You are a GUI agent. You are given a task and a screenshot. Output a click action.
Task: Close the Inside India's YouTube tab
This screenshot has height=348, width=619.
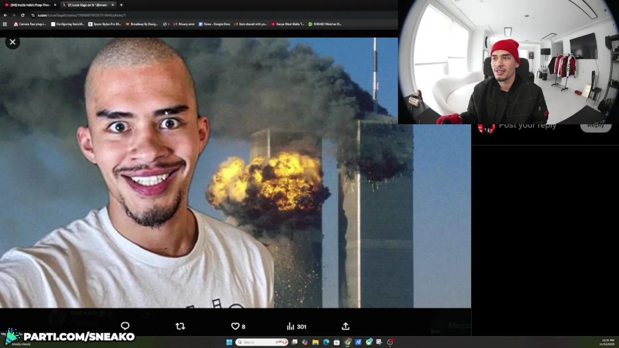(55, 5)
